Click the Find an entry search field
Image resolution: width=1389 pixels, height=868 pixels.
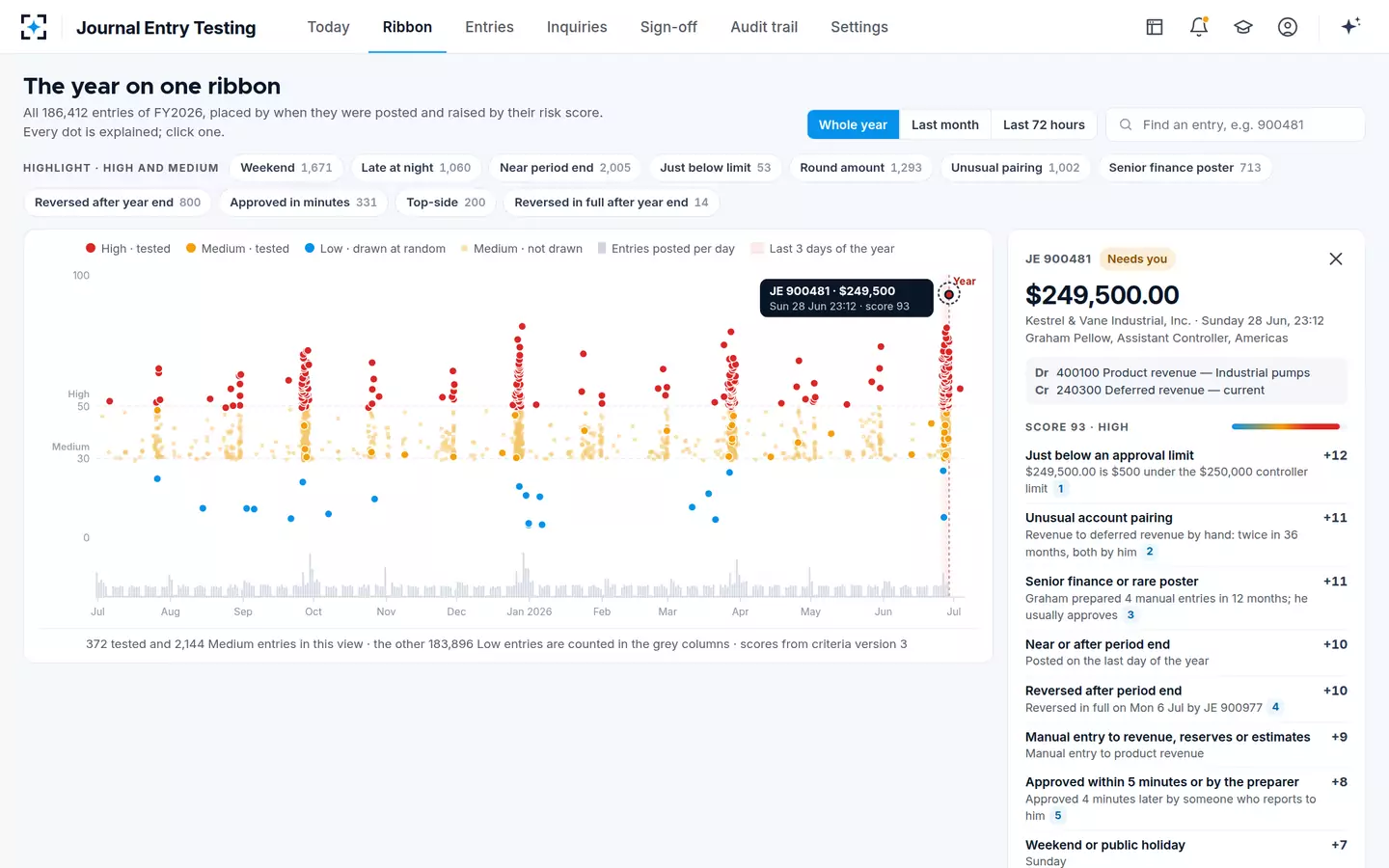coord(1235,124)
